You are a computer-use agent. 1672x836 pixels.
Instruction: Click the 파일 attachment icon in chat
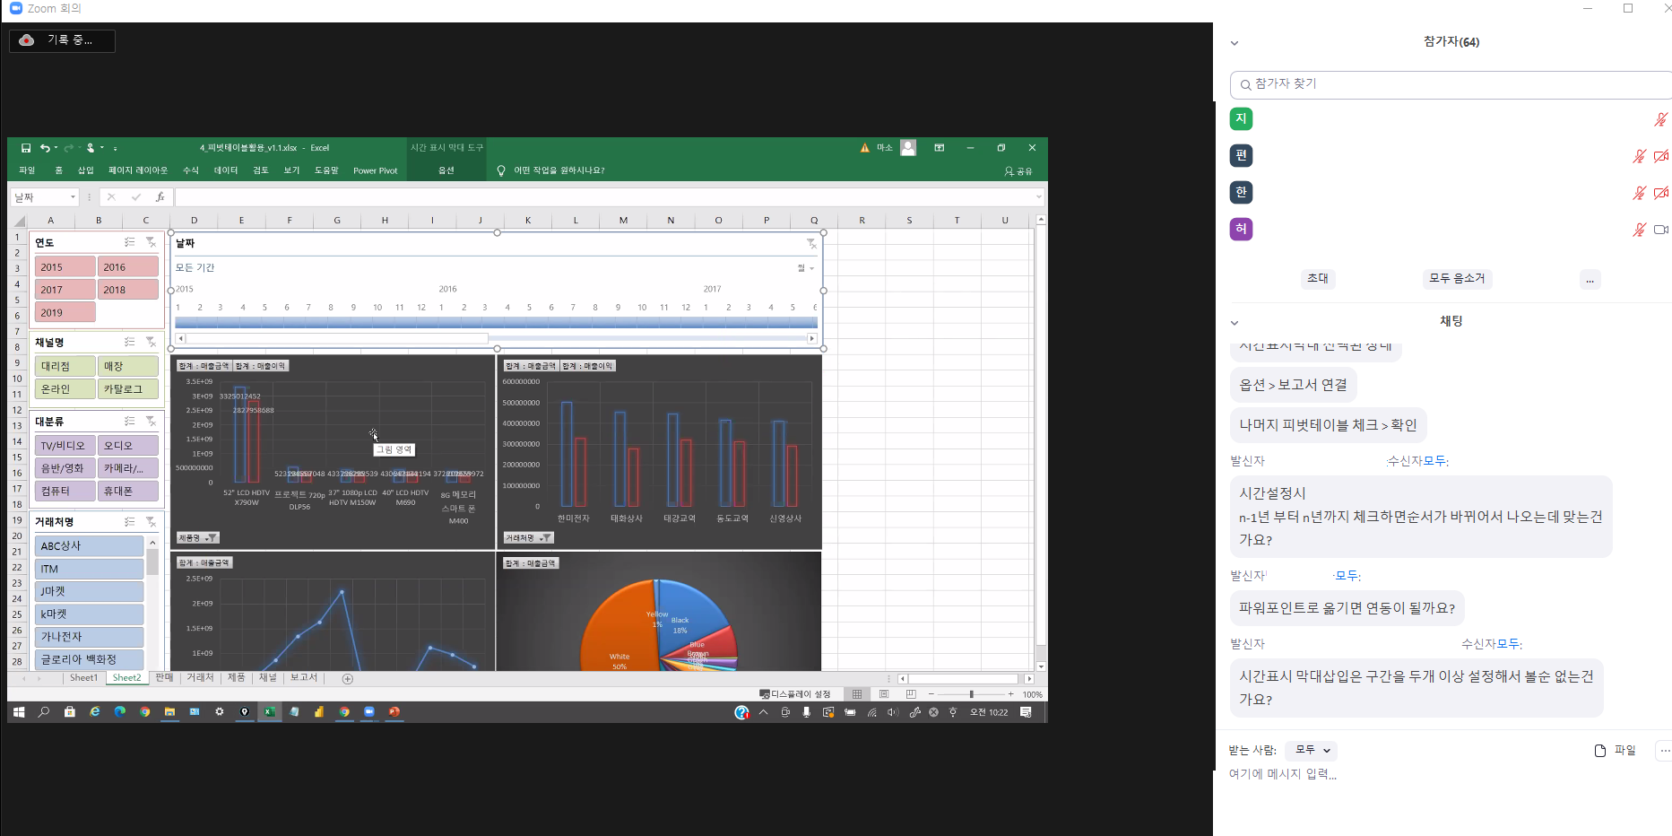point(1600,751)
